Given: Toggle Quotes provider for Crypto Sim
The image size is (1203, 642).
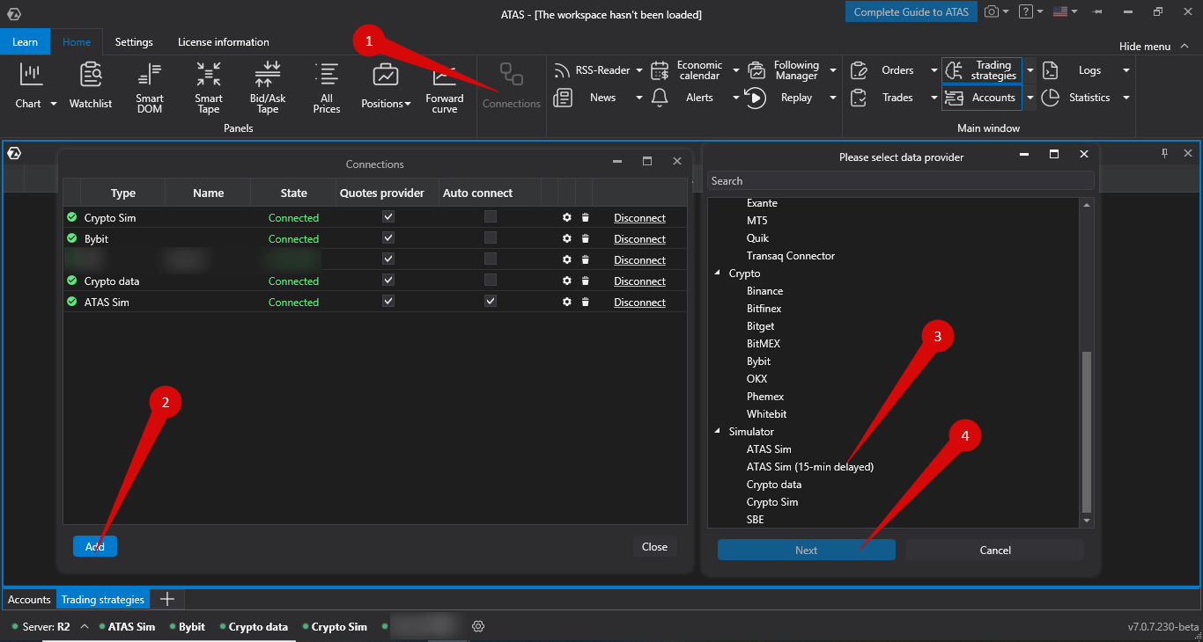Looking at the screenshot, I should click(x=388, y=216).
